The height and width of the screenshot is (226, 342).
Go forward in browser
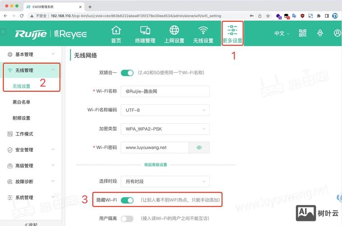(x=14, y=16)
